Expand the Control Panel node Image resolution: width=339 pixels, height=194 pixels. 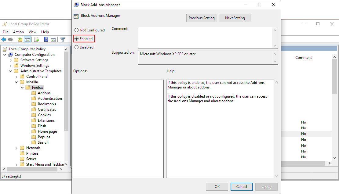[16, 77]
